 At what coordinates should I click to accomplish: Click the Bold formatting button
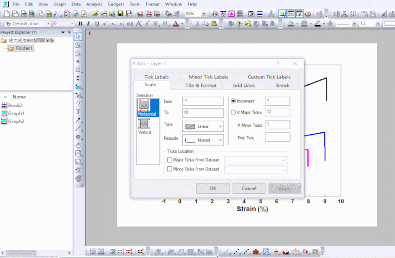point(80,24)
